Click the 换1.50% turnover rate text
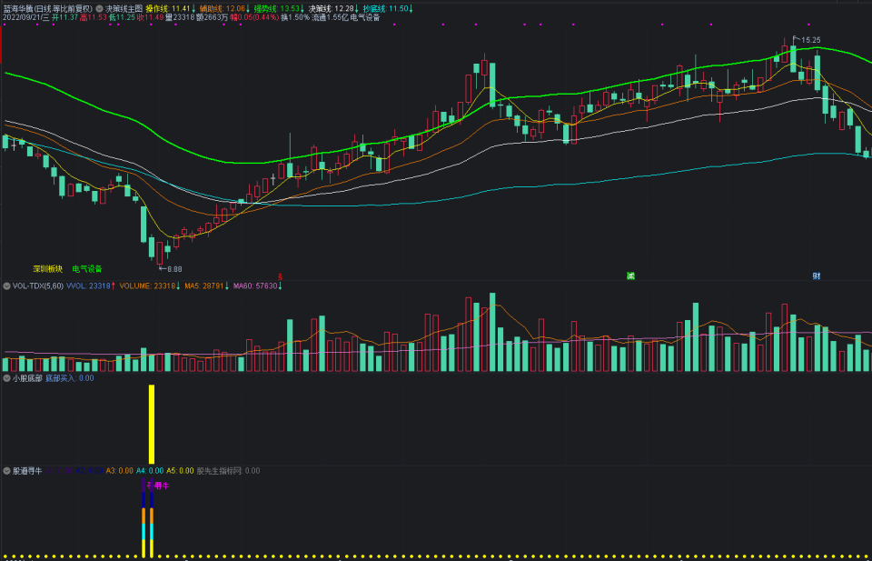Image resolution: width=872 pixels, height=561 pixels. point(294,18)
